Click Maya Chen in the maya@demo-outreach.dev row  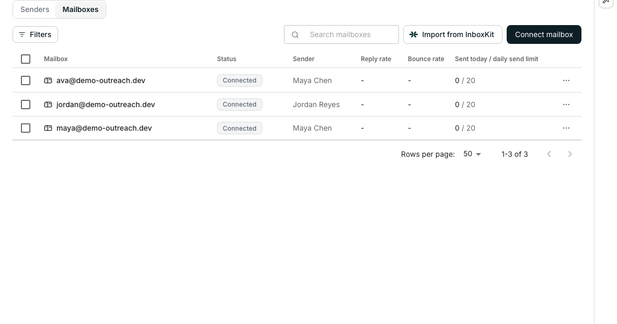click(312, 128)
